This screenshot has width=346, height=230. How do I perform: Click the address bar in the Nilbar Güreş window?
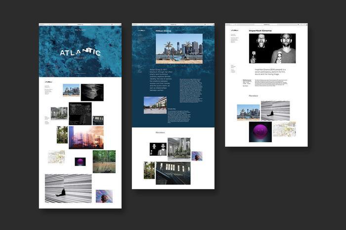[x=173, y=25]
